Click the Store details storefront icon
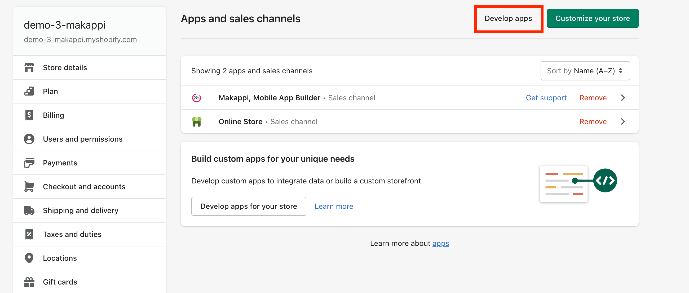 (29, 67)
